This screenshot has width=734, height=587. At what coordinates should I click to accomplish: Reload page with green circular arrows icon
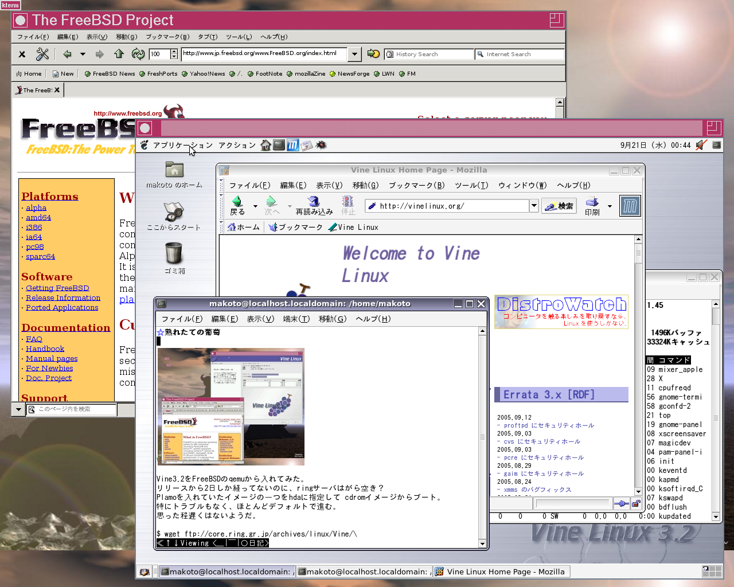(x=138, y=54)
